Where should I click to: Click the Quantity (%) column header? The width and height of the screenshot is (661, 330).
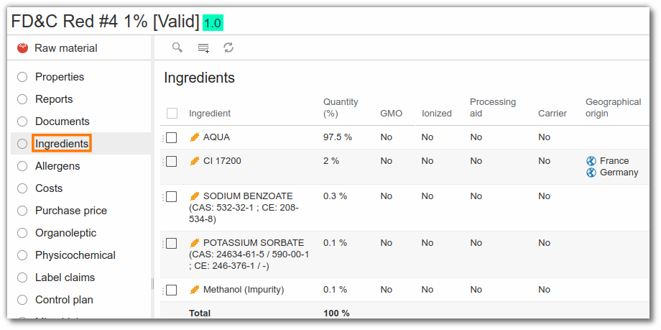point(341,108)
